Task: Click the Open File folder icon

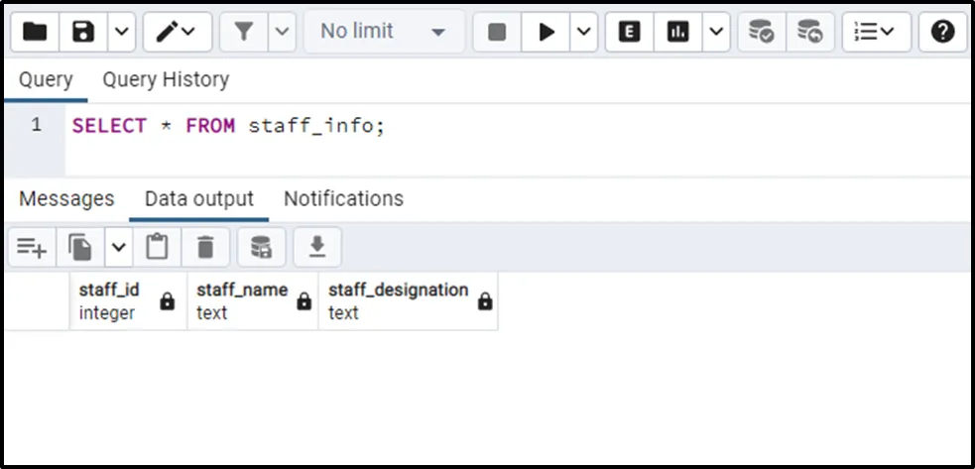Action: coord(35,32)
